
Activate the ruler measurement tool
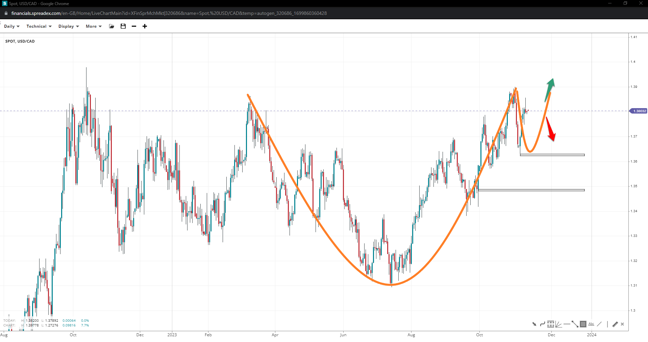(x=615, y=324)
